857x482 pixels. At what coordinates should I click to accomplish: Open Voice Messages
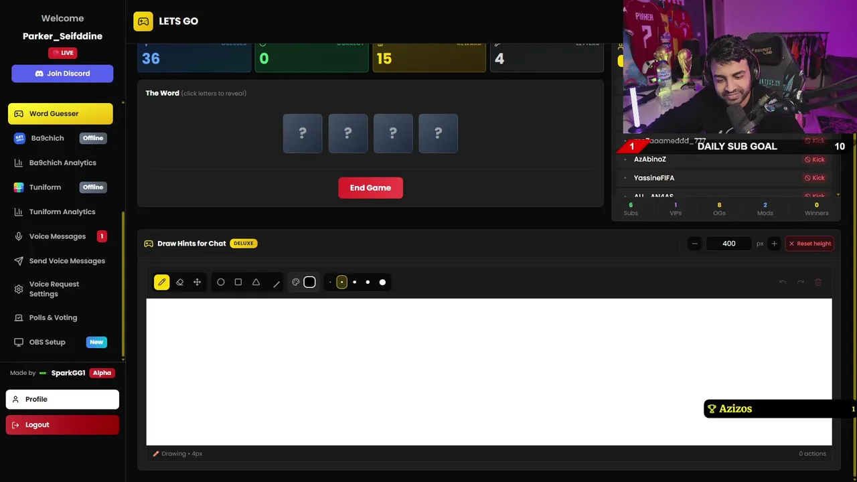[x=60, y=236]
